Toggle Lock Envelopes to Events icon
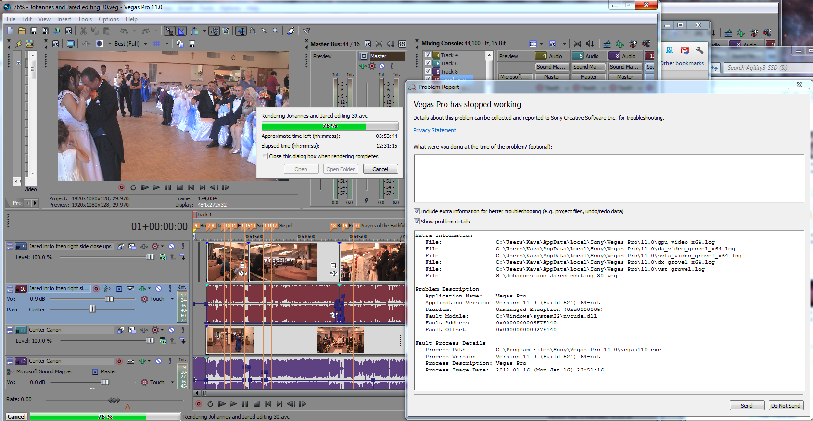The image size is (813, 421). [215, 31]
